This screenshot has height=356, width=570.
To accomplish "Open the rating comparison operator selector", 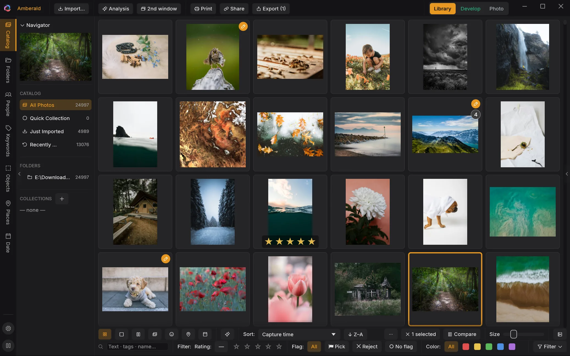I will [221, 346].
